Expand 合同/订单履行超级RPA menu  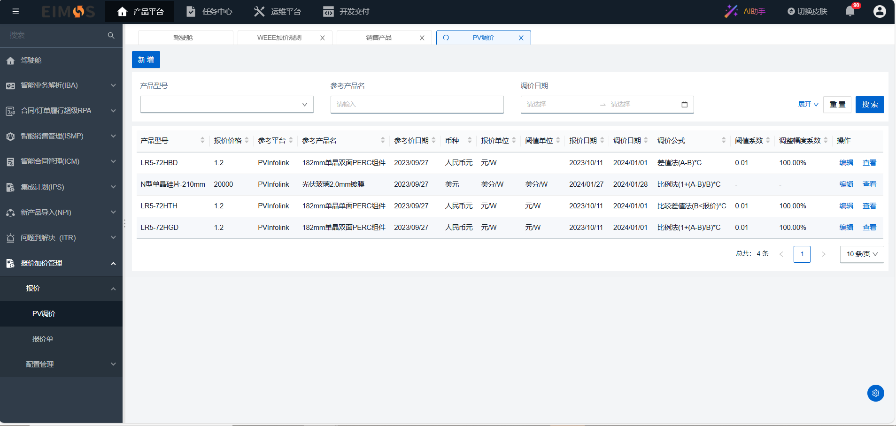click(61, 111)
